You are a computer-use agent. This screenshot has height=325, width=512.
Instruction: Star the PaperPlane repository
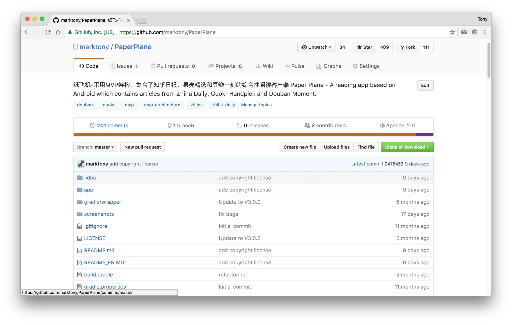click(x=364, y=47)
